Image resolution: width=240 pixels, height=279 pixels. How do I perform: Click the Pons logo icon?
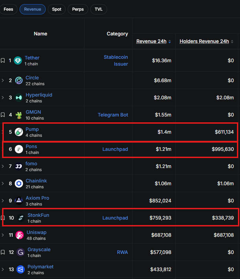19,149
